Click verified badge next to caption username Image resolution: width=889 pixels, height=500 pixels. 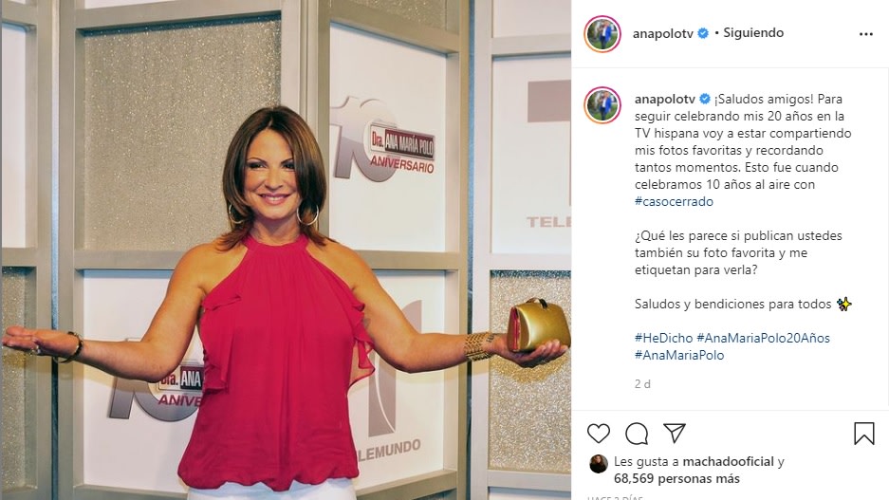tap(705, 100)
